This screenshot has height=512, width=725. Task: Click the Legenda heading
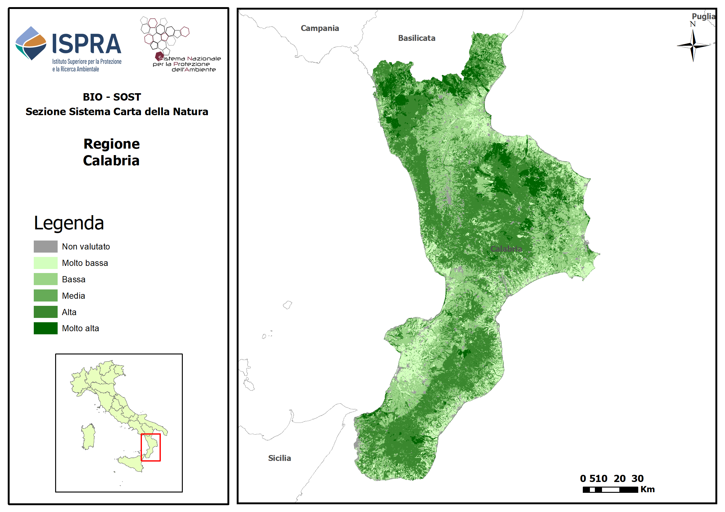[x=69, y=223]
